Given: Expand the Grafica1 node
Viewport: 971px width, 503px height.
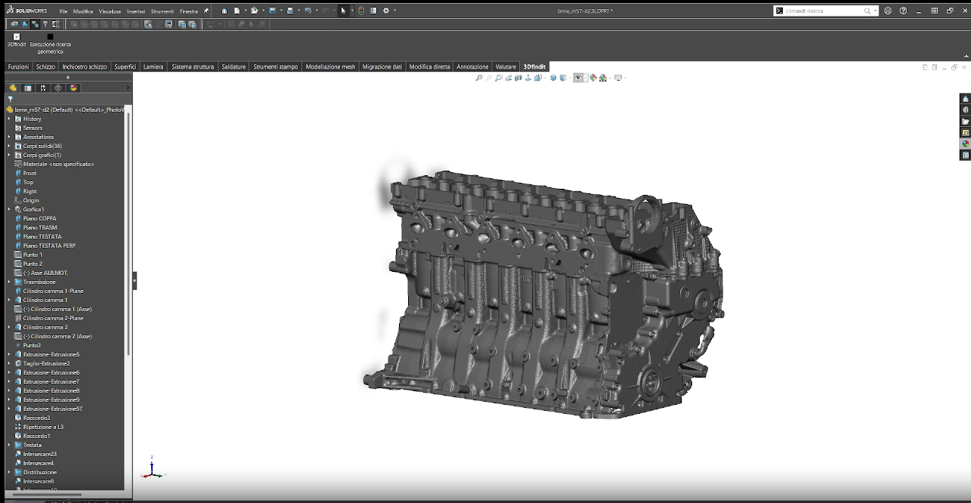Looking at the screenshot, I should tap(10, 209).
